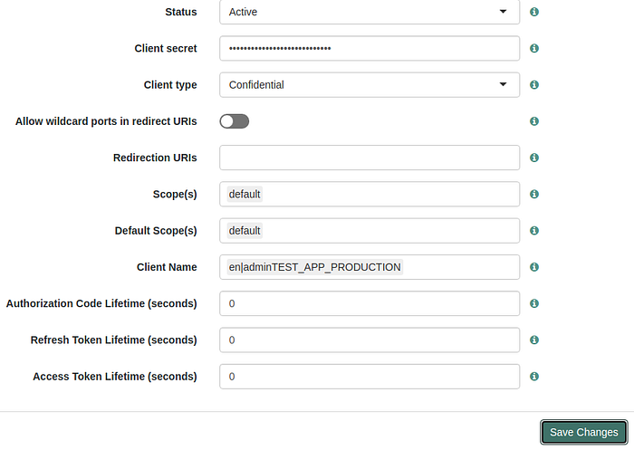Screen dimensions: 634x450
Task: Save Changes to the client settings
Action: [x=584, y=432]
